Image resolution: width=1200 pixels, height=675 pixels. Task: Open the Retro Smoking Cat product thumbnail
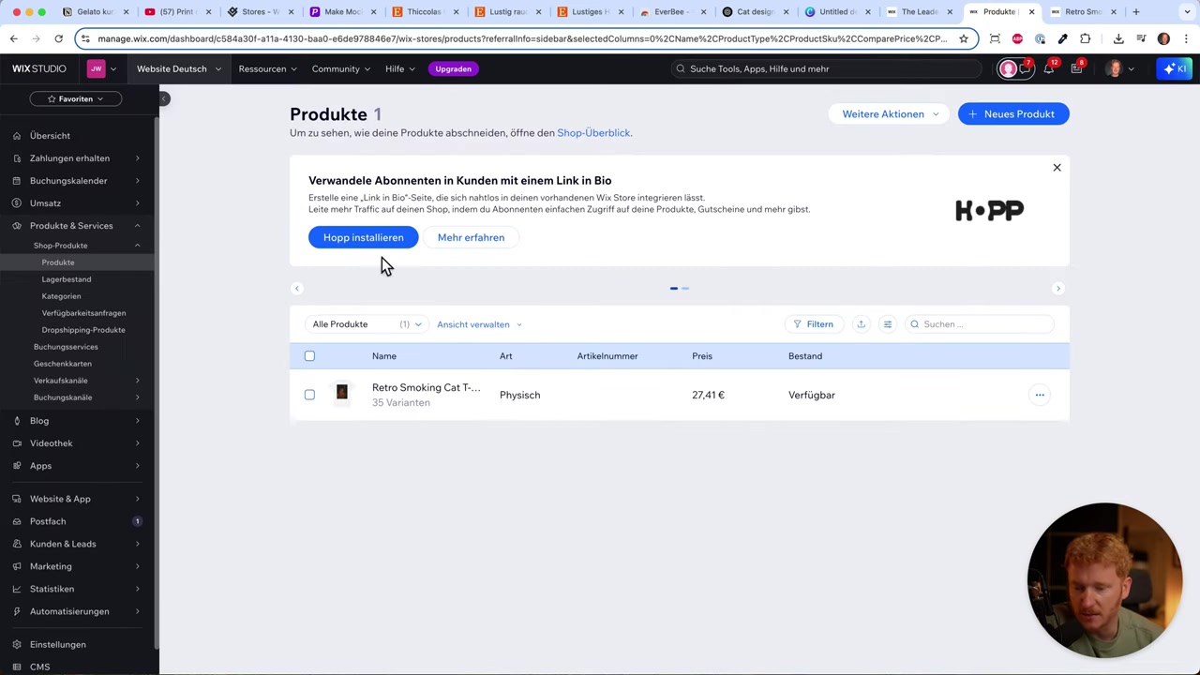click(x=342, y=394)
